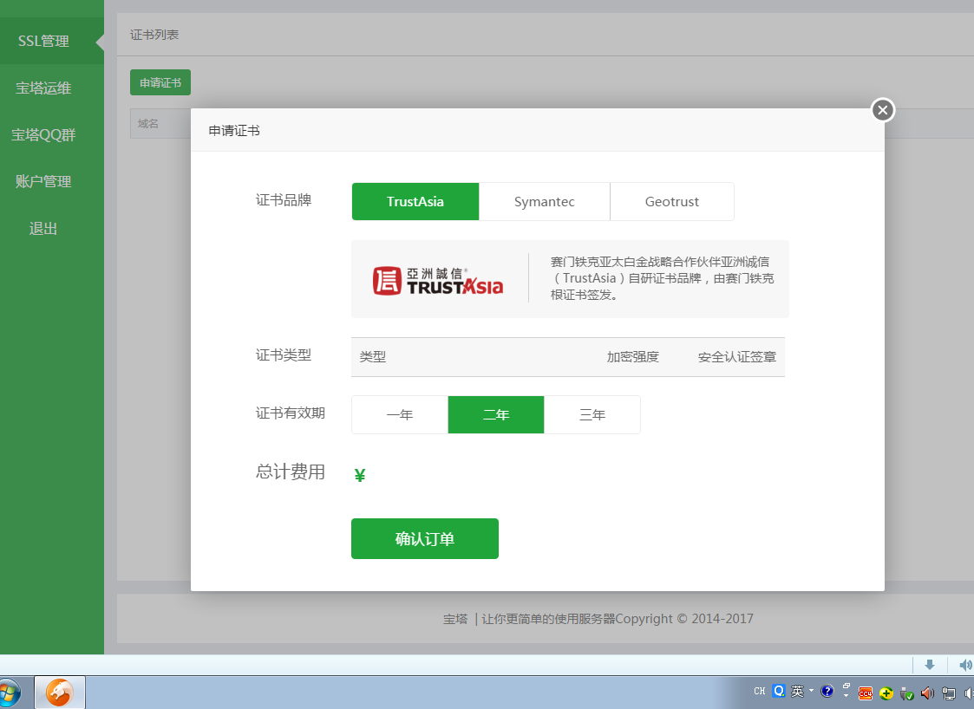Click the red speaker tray icon
Viewport: 974px width, 709px height.
927,693
